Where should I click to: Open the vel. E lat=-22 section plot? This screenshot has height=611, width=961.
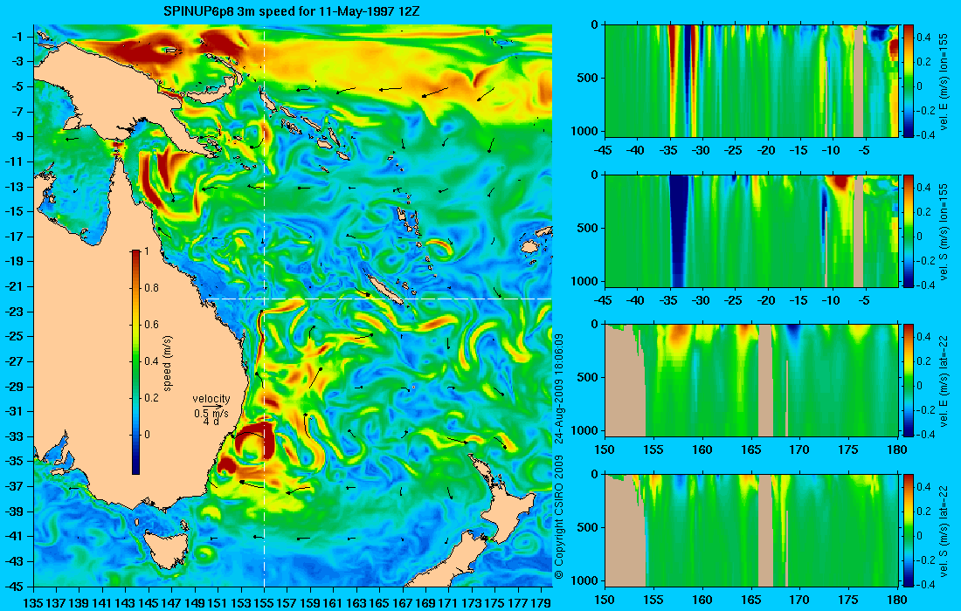(x=751, y=381)
